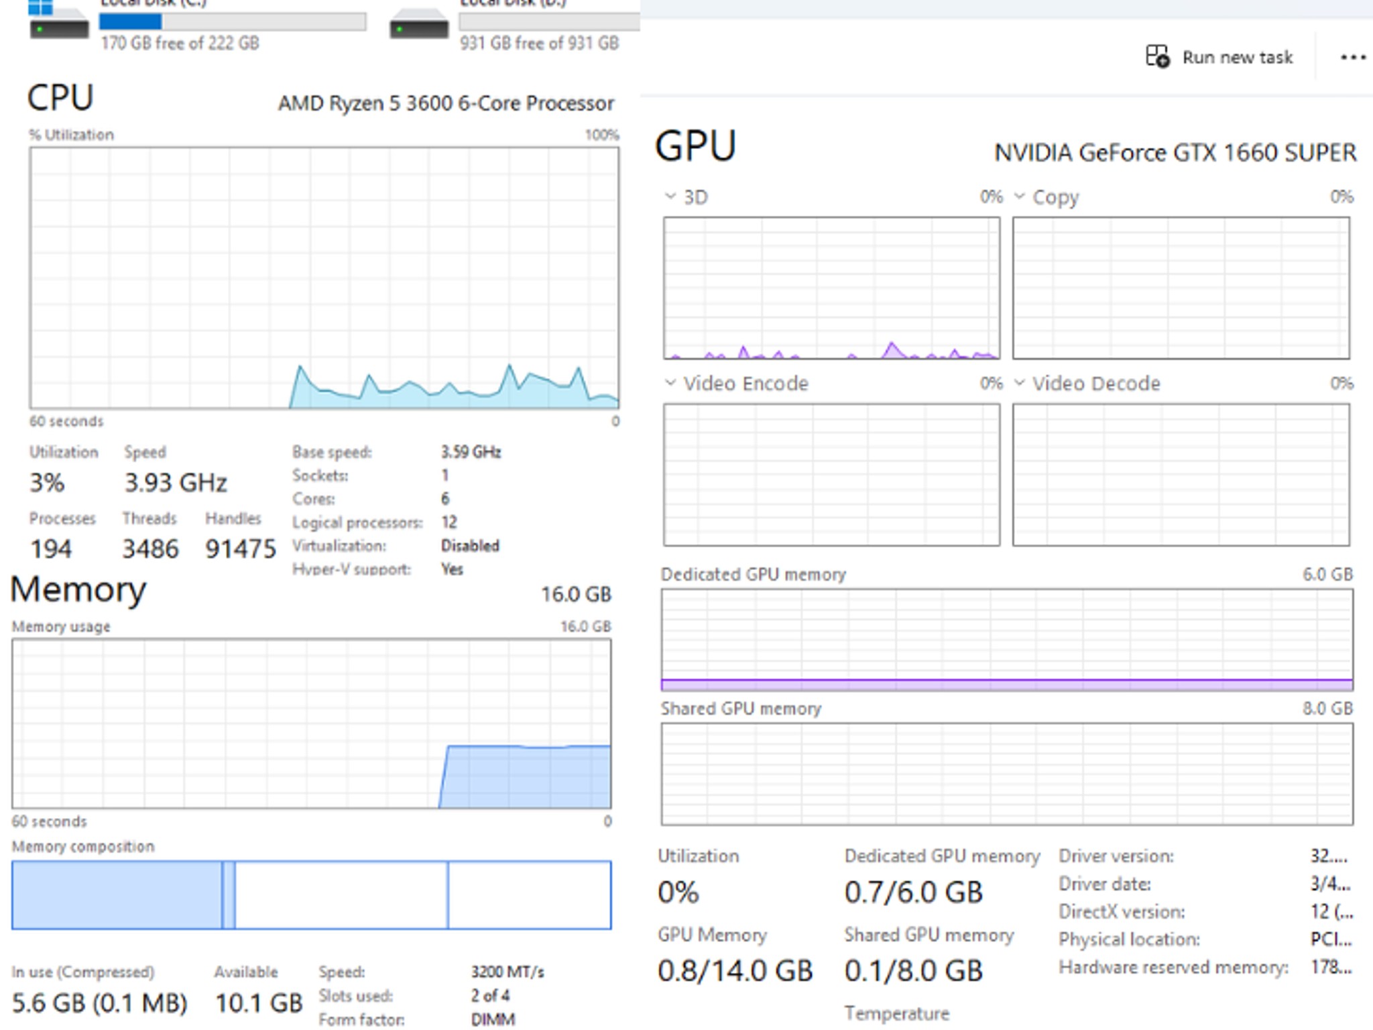Click the Local Disk C drive icon
This screenshot has height=1030, width=1373.
click(59, 20)
